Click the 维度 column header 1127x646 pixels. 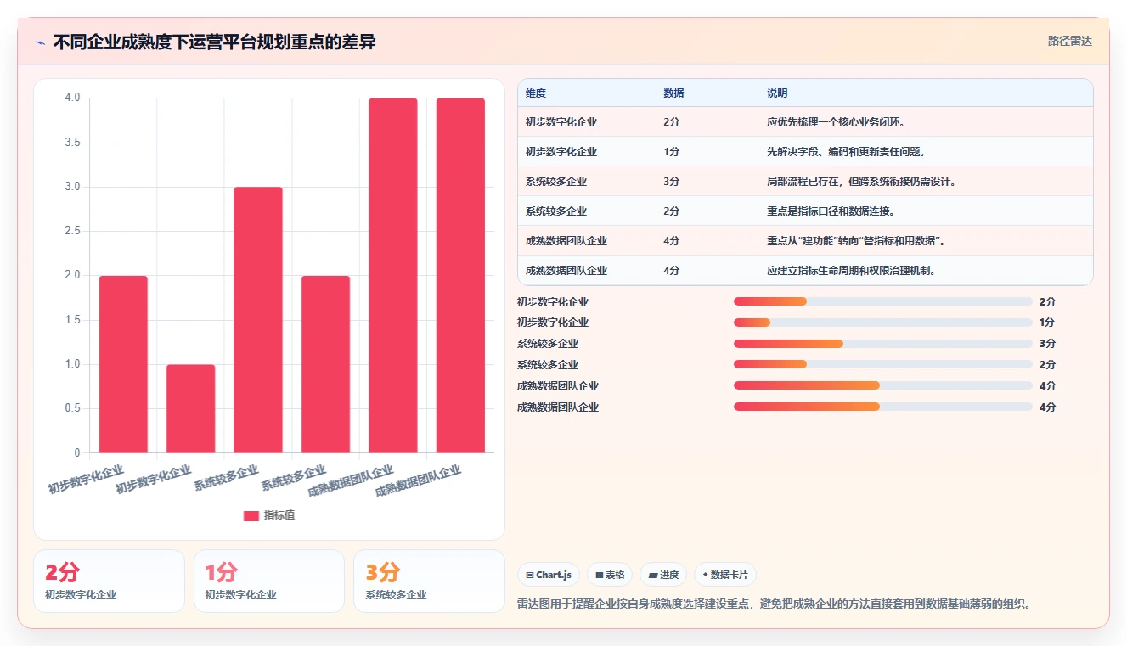click(x=535, y=93)
